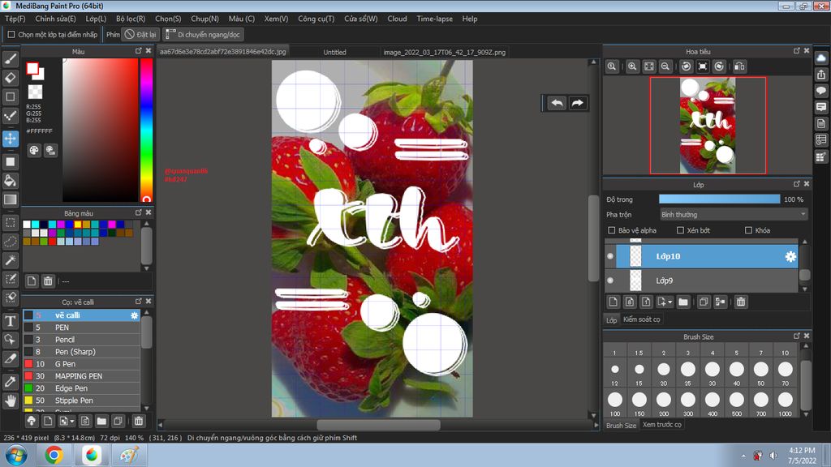Image resolution: width=831 pixels, height=467 pixels.
Task: Delete the selected layer with trash icon
Action: pos(741,302)
